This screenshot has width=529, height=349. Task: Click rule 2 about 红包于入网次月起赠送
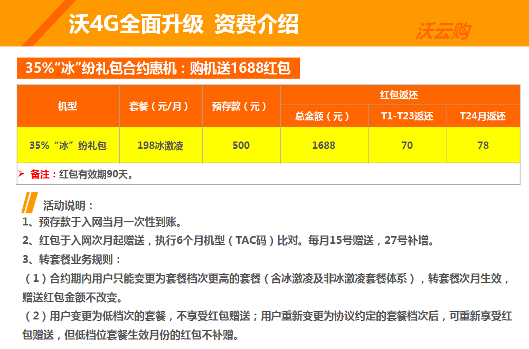pyautogui.click(x=229, y=241)
